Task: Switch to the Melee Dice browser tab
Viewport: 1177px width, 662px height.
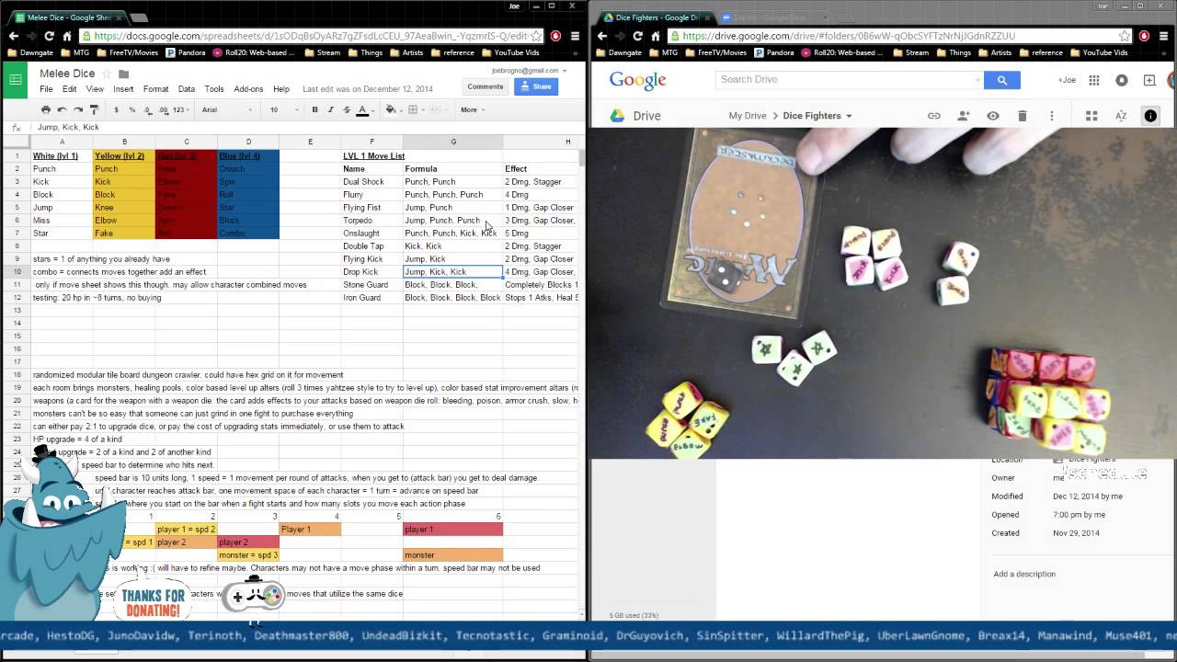Action: pyautogui.click(x=65, y=17)
